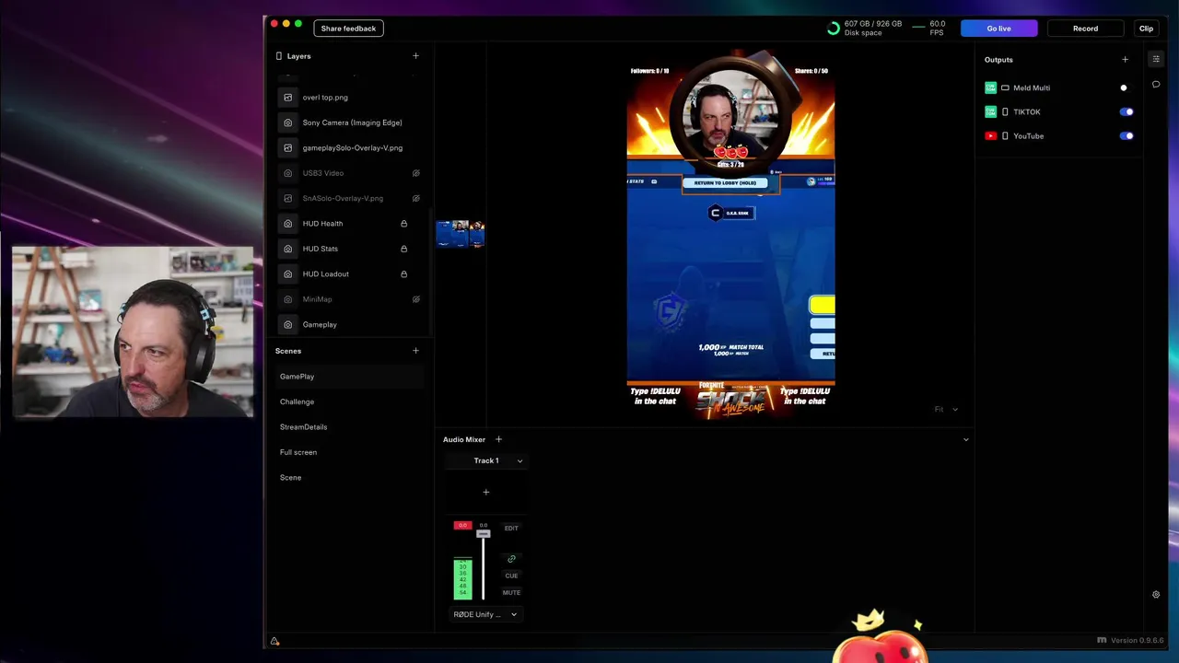Click the green audio level meter

(x=462, y=580)
